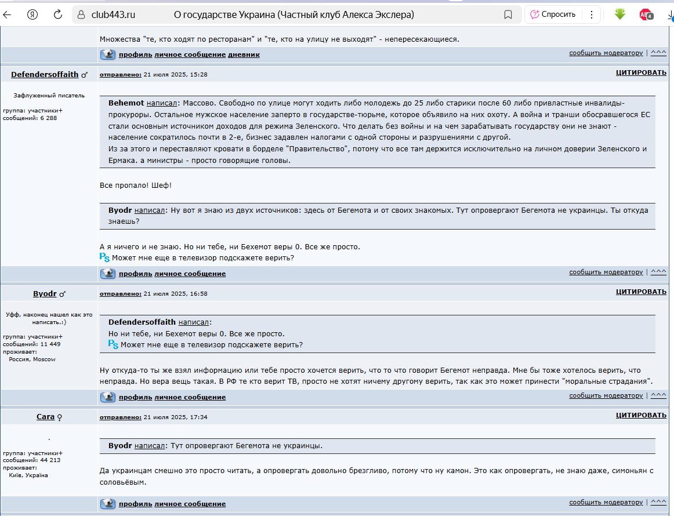Screen dimensions: 674x516
Task: Open the three-dot menu beside Спросить
Action: click(x=592, y=15)
